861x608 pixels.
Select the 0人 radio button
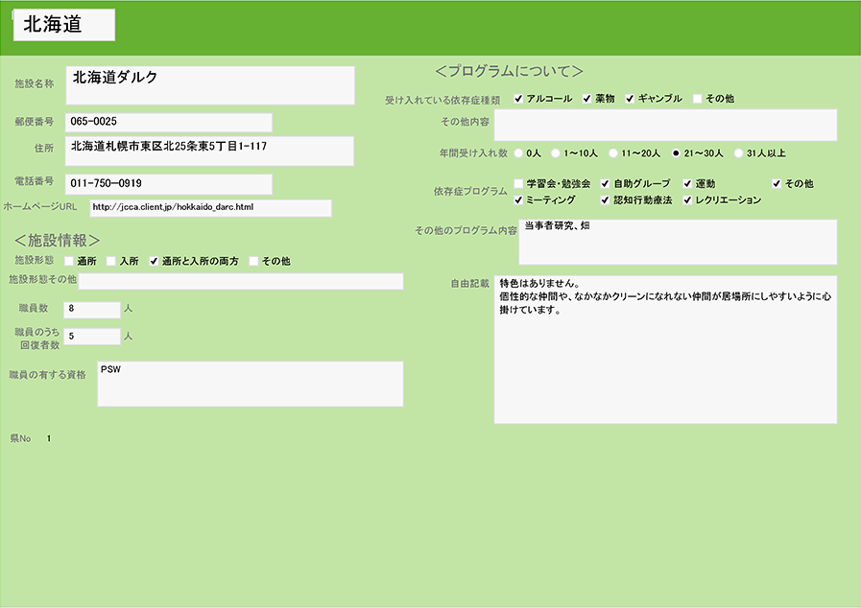[519, 152]
